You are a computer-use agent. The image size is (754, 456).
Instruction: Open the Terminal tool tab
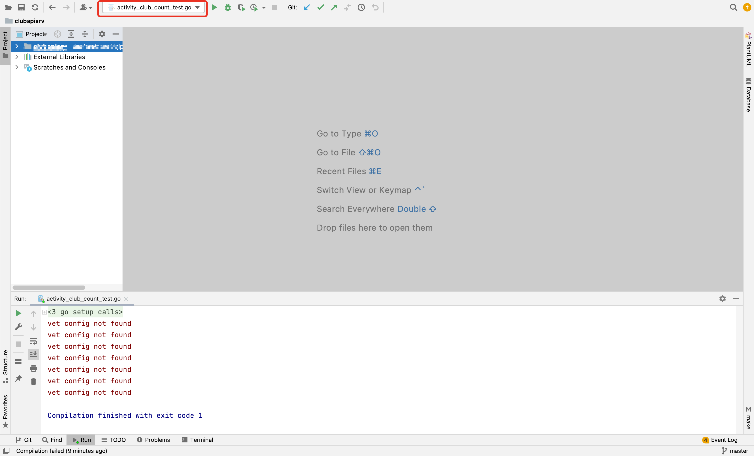[x=197, y=440]
